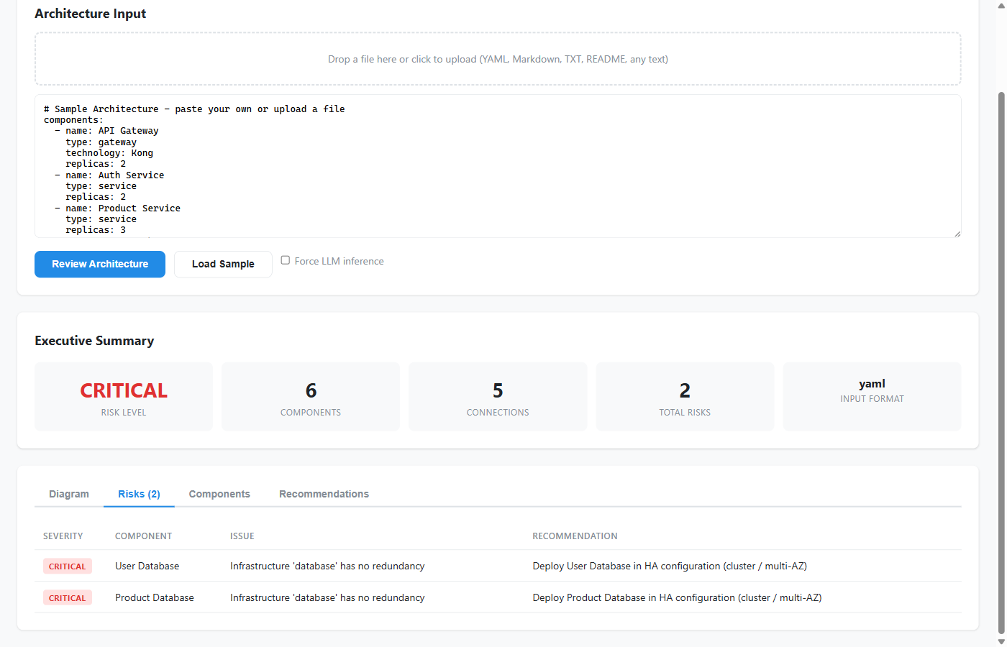Screen dimensions: 1007x647
Task: Click the CRITICAL badge for User Database
Action: tap(68, 566)
